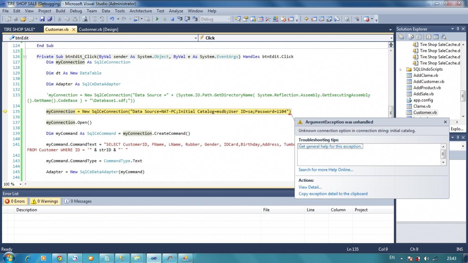Screen dimensions: 468x263
Task: Open the Architecture menu
Action: [140, 11]
